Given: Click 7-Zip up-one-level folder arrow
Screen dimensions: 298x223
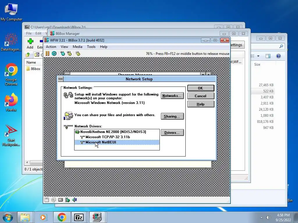Looking at the screenshot, I should [x=28, y=55].
